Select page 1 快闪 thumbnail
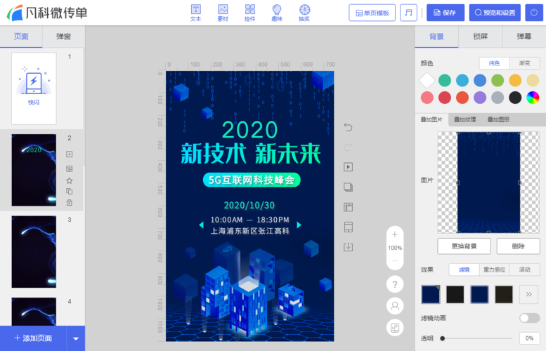 34,88
